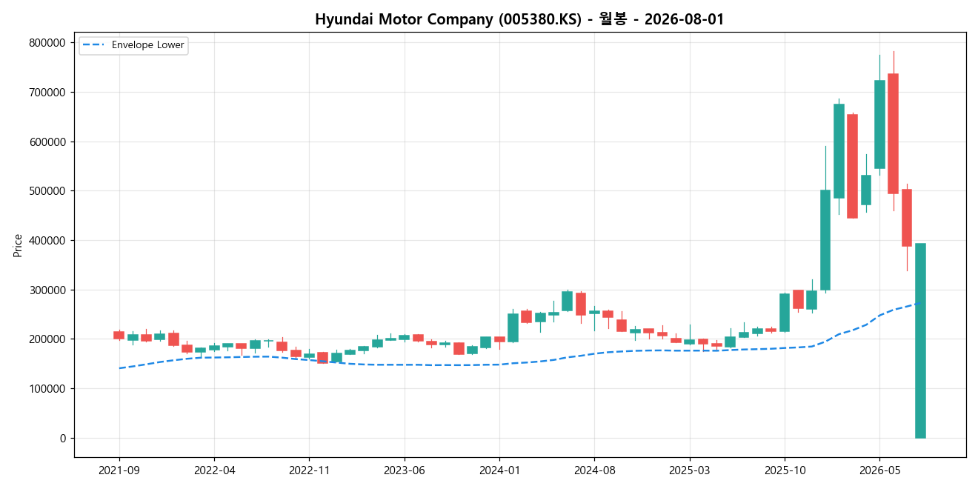Click the 2024-08 x-axis date label
The image size is (978, 489).
(594, 470)
